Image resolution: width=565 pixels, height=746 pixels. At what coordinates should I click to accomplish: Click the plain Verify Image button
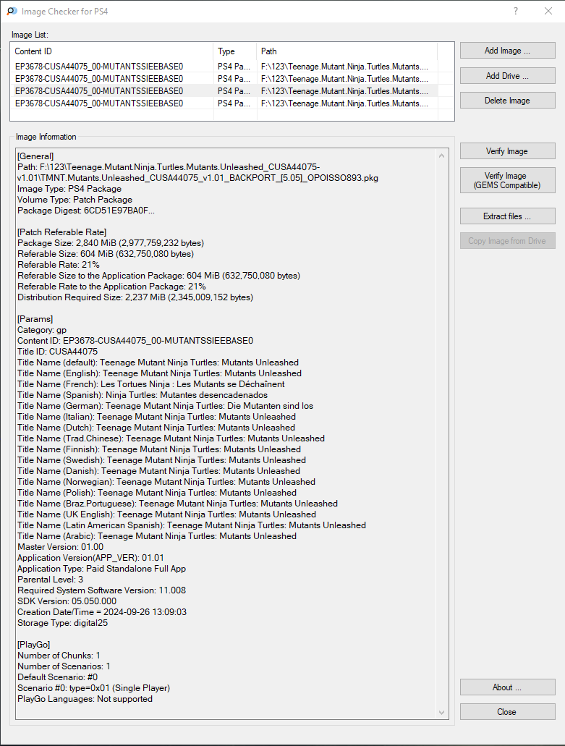coord(507,151)
